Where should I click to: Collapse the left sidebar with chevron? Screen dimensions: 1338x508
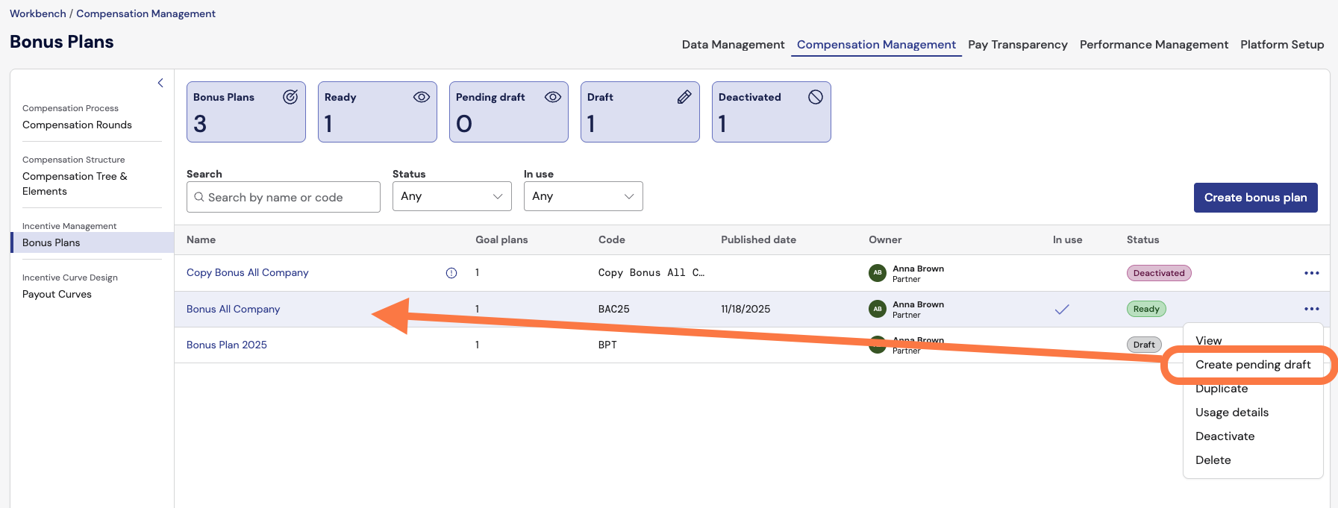pos(160,83)
